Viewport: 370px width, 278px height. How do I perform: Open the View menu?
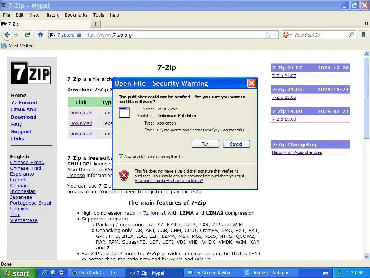pyautogui.click(x=34, y=15)
